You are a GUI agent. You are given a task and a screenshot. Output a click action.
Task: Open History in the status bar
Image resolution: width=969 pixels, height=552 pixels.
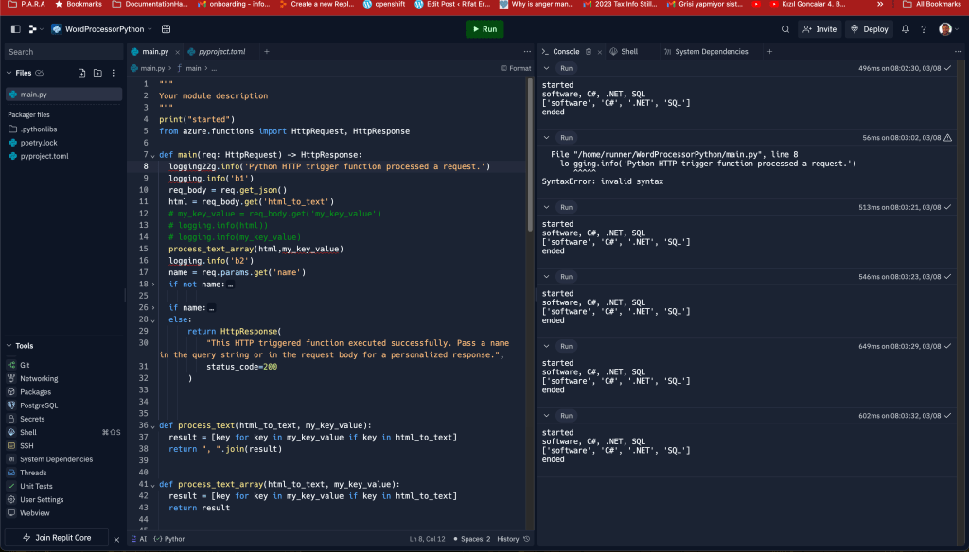tap(514, 539)
